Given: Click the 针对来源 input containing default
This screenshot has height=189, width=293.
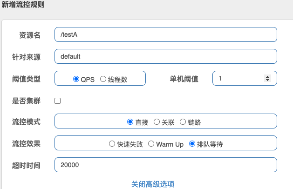Looking at the screenshot, I should pos(166,56).
